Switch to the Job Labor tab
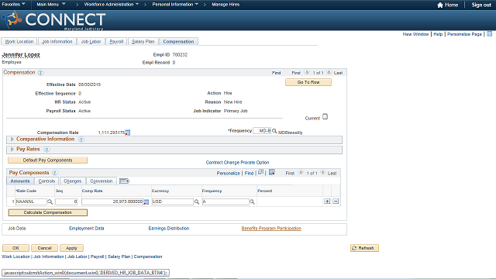Viewport: 496px width, 279px height. tap(91, 41)
